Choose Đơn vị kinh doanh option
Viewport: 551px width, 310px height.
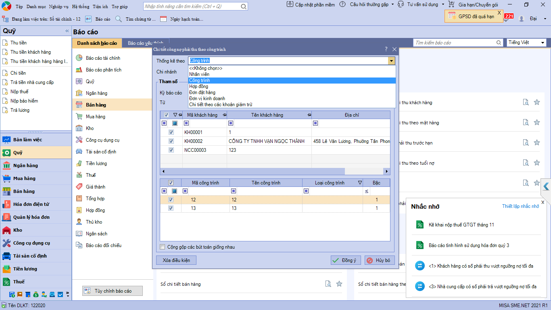[x=292, y=98]
